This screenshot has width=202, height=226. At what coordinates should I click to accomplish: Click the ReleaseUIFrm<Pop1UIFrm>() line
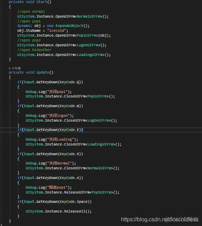tap(72, 192)
